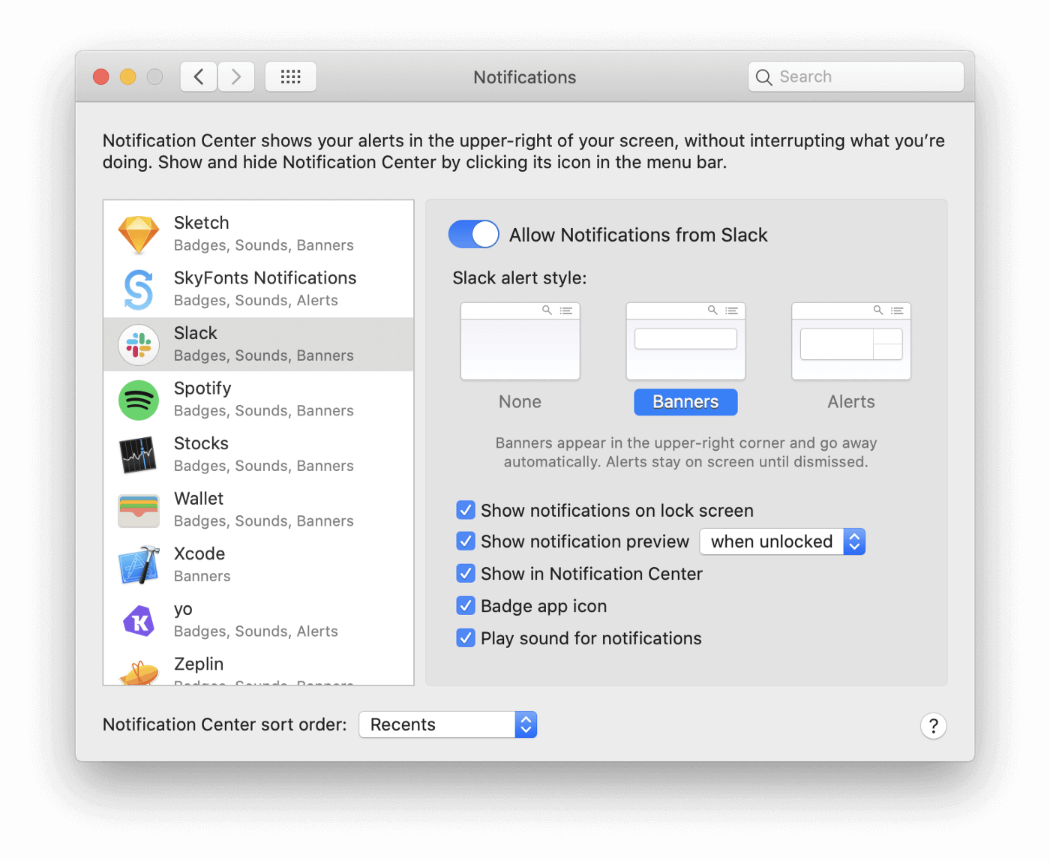
Task: Choose the Stocks app icon
Action: (x=139, y=454)
